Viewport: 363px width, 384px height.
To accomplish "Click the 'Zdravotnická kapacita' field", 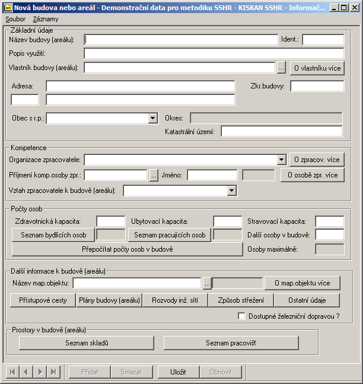I will coord(111,221).
